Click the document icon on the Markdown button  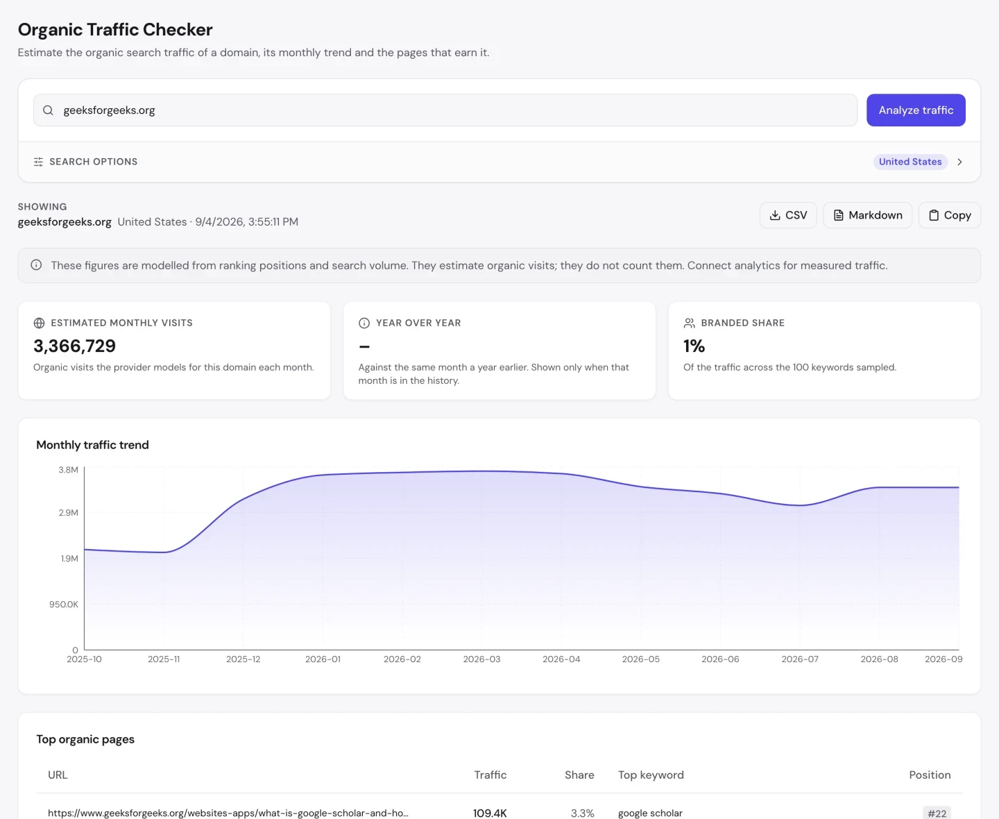tap(838, 215)
